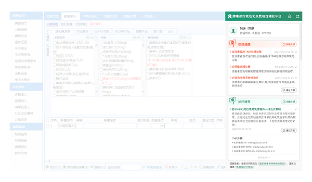
Task: Click the red 质控提醒 sign icon
Action: tap(232, 43)
